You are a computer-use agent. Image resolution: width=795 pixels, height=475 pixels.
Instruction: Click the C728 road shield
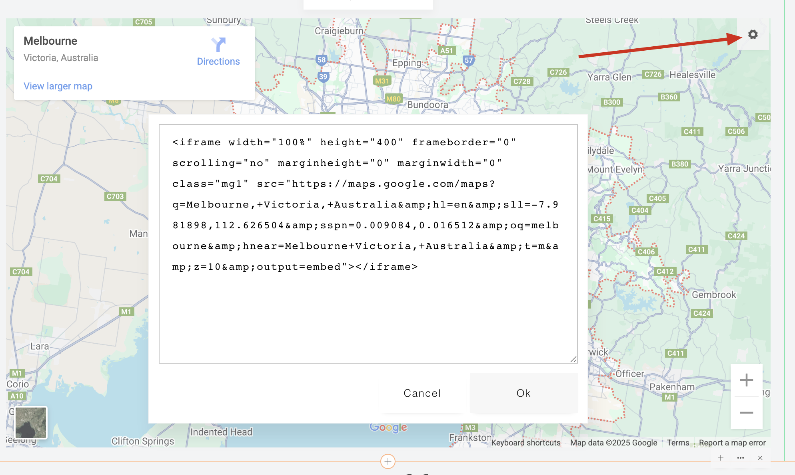(522, 81)
